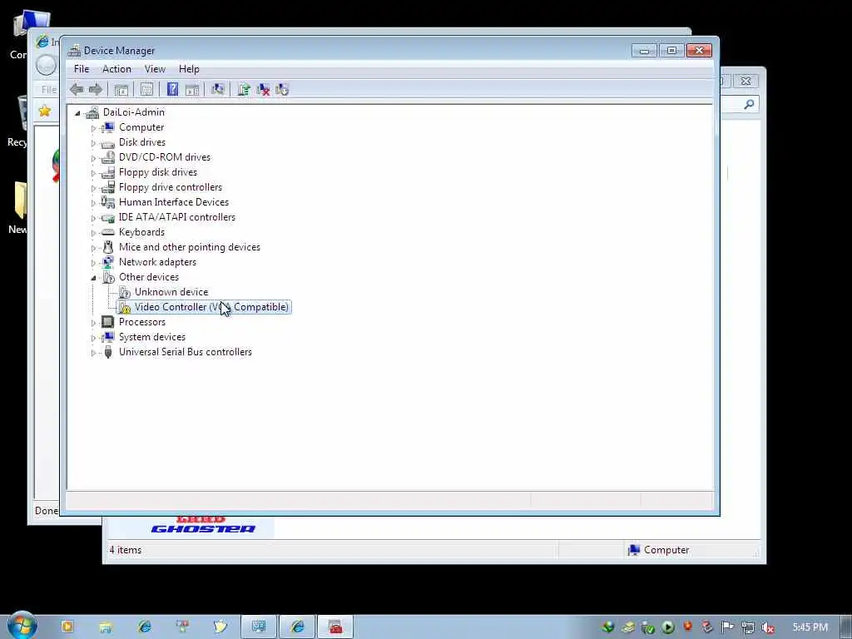This screenshot has height=639, width=852.
Task: Expand the IDE ATA/ATAPI controllers category
Action: (93, 218)
